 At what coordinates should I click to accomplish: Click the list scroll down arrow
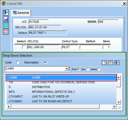pos(118,102)
